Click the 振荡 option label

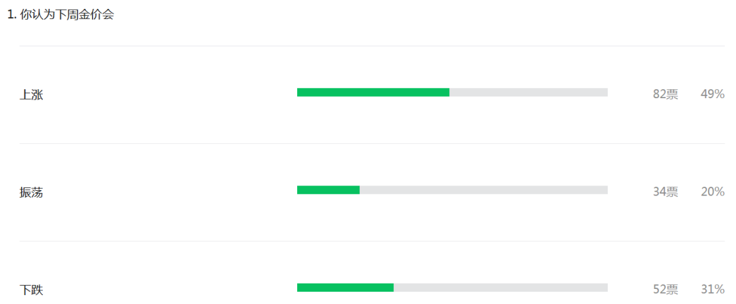click(x=31, y=192)
